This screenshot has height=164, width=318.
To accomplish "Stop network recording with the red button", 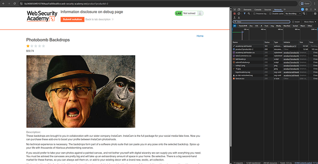I will (x=235, y=14).
